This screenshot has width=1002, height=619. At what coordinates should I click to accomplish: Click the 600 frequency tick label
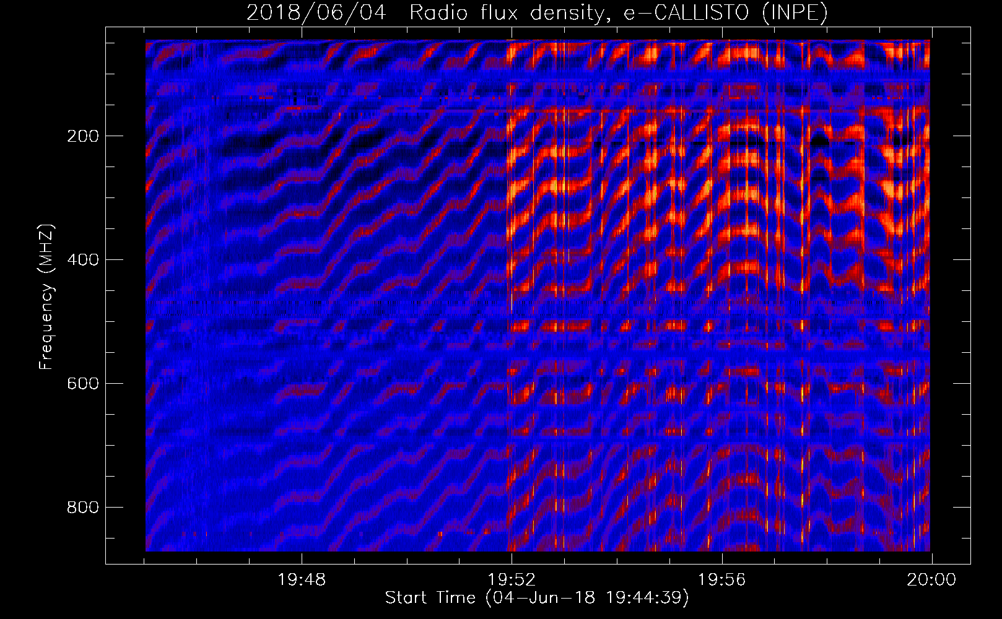pyautogui.click(x=83, y=384)
